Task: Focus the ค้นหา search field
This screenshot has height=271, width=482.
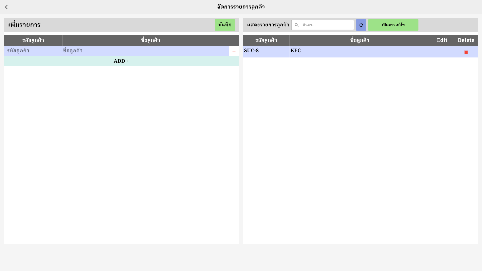Action: point(326,25)
